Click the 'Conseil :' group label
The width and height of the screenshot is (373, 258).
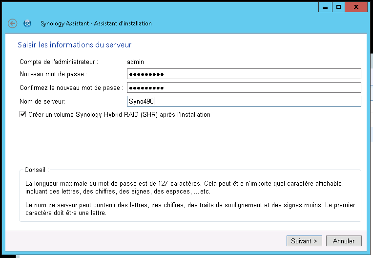point(37,170)
